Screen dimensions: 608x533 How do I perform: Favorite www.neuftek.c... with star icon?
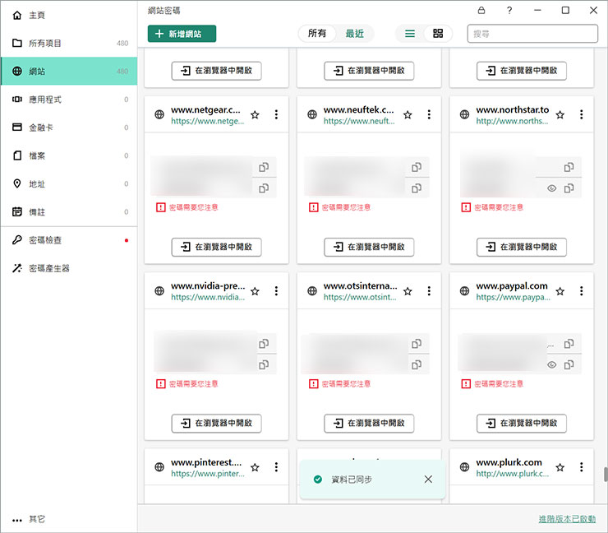point(408,115)
